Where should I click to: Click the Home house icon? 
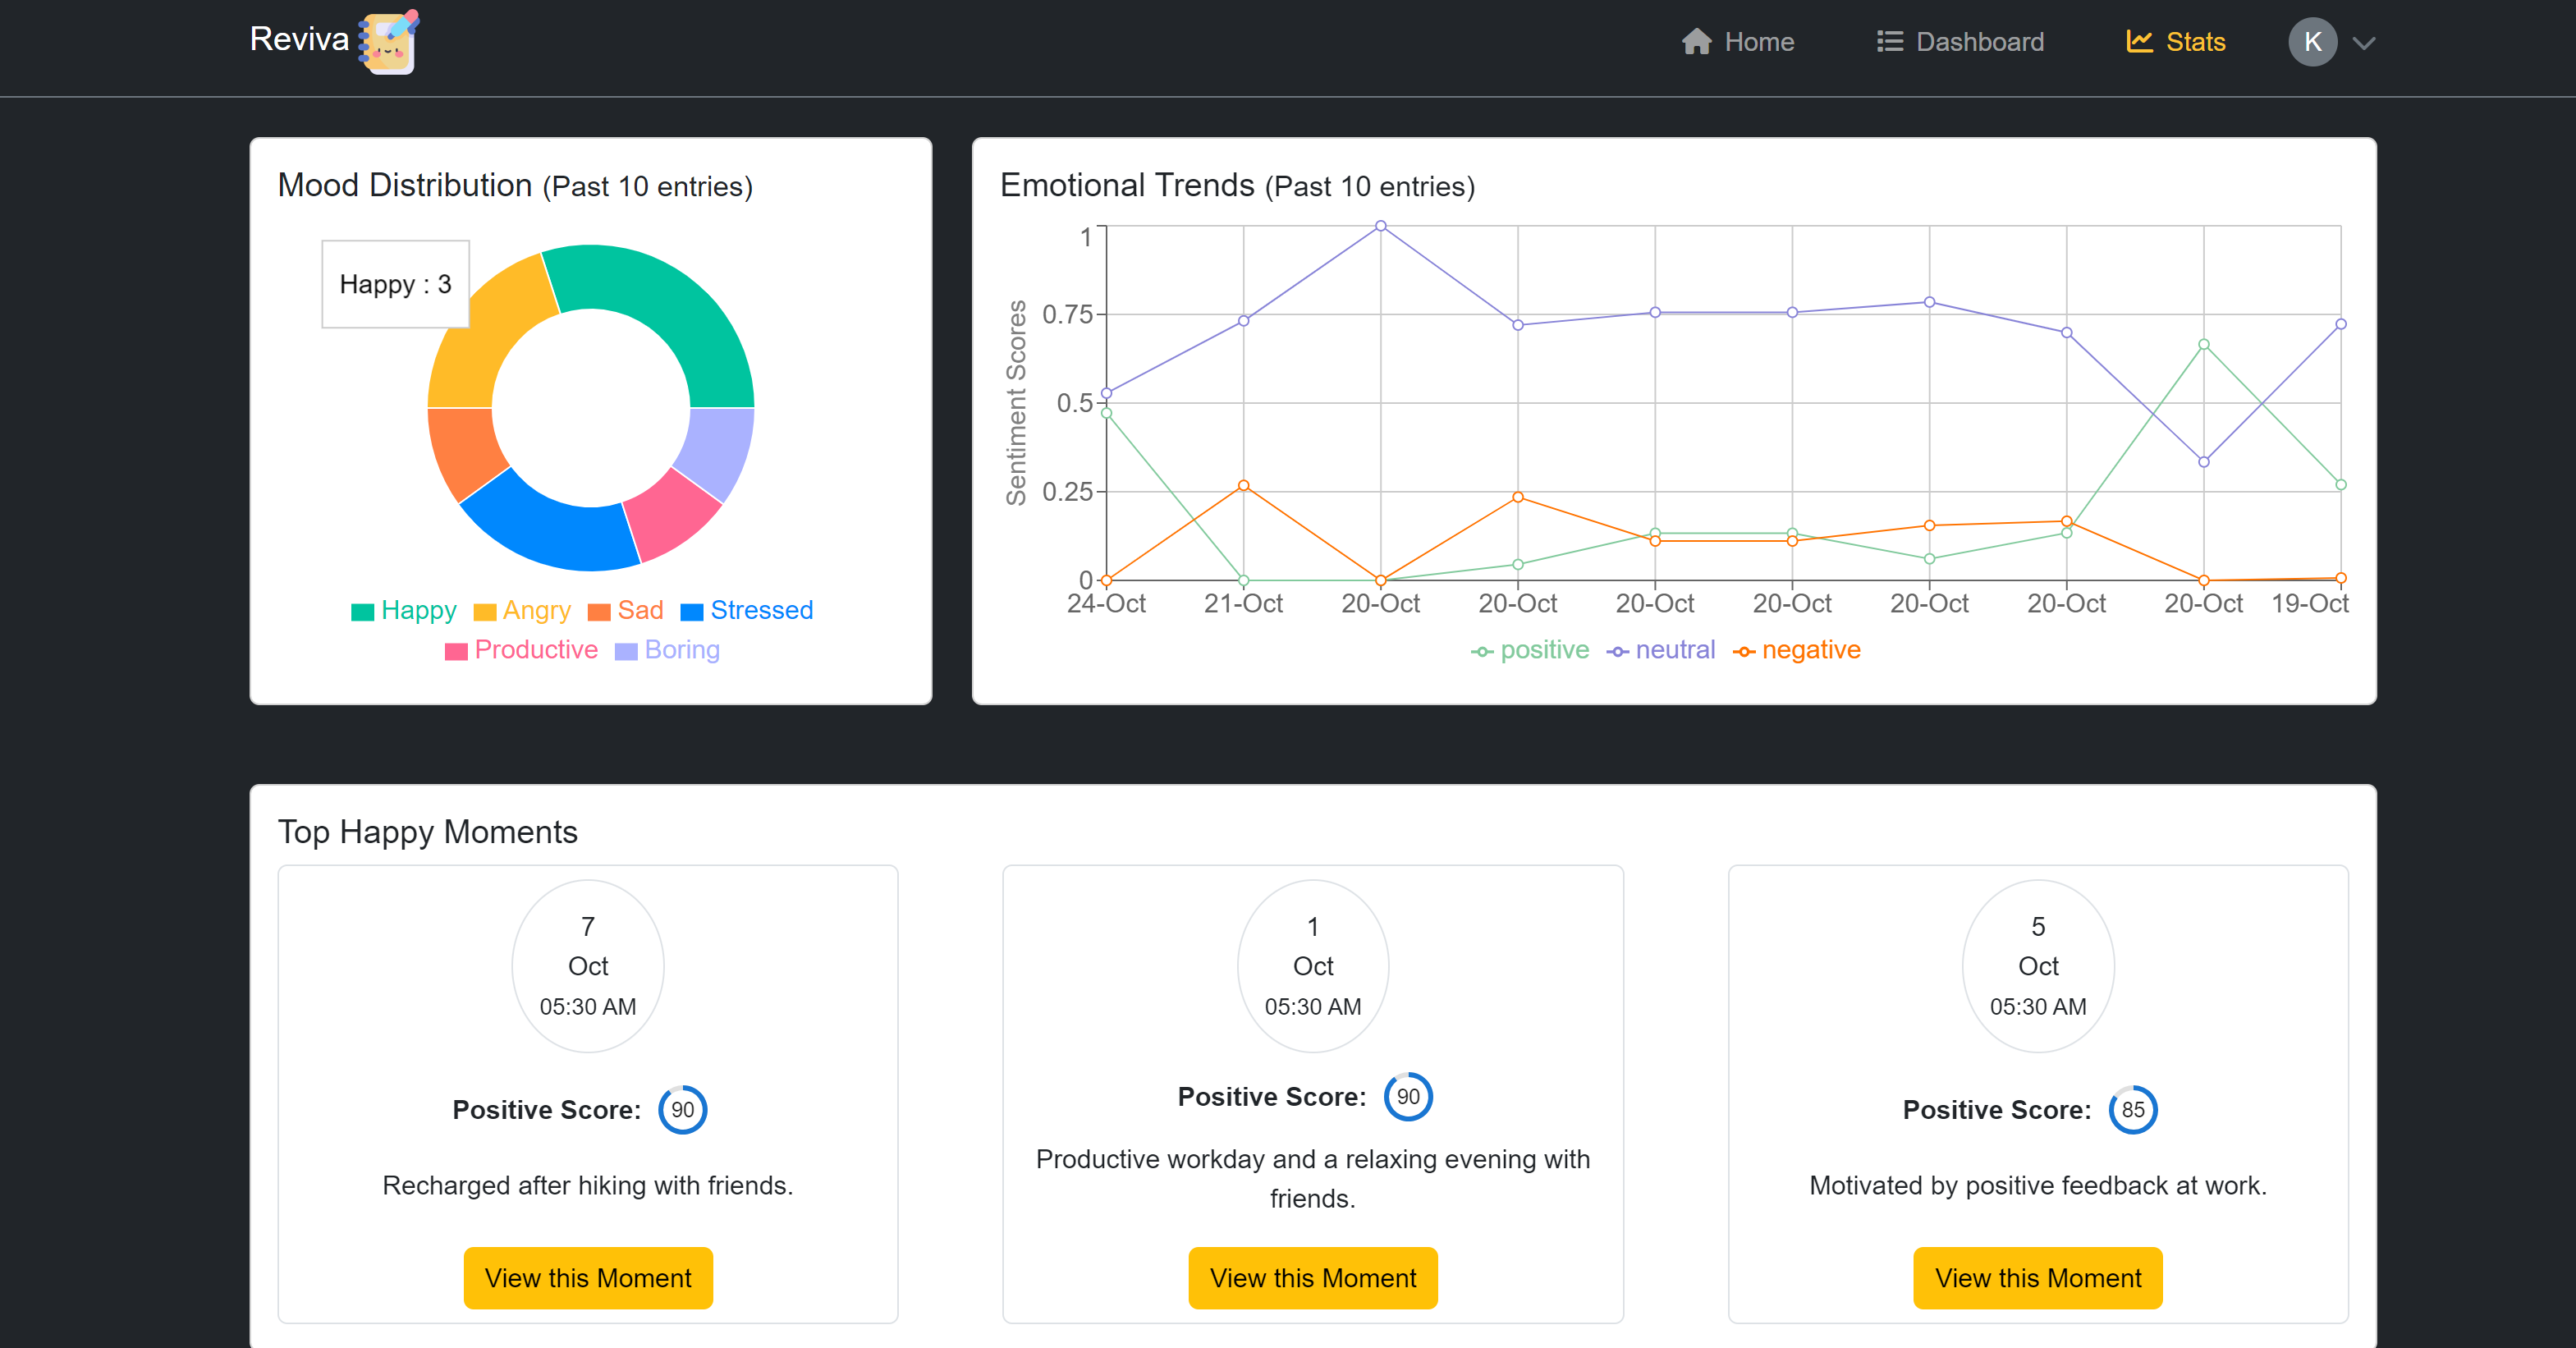tap(1696, 42)
